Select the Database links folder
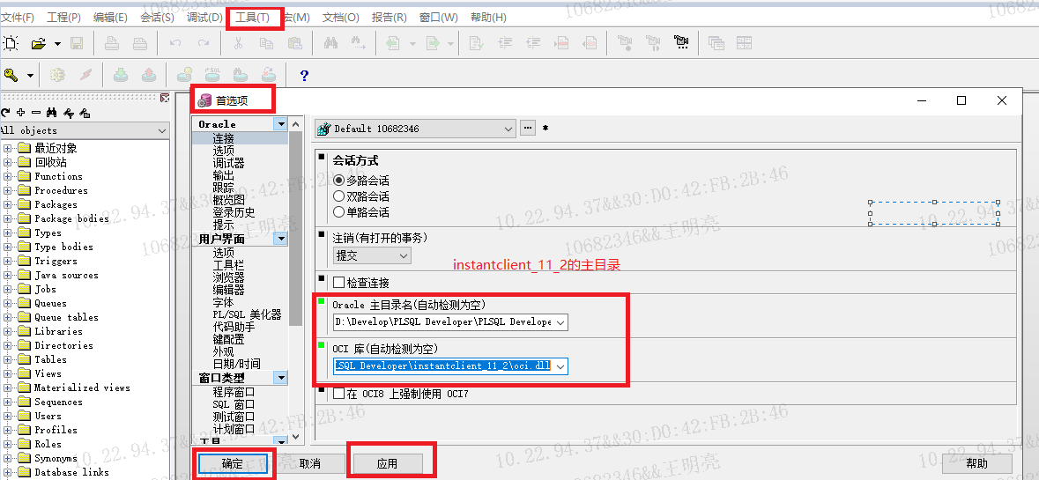The width and height of the screenshot is (1039, 480). click(71, 472)
